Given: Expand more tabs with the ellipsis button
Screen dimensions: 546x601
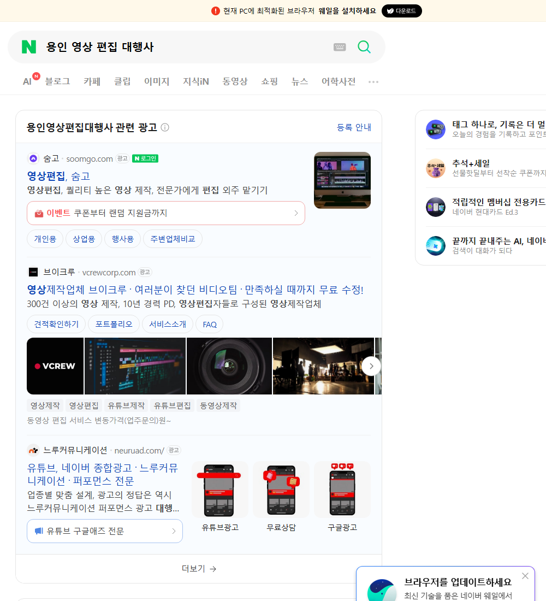Looking at the screenshot, I should click(x=373, y=81).
